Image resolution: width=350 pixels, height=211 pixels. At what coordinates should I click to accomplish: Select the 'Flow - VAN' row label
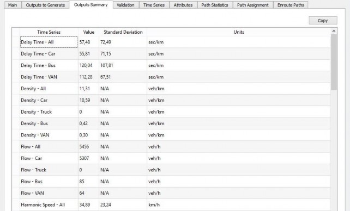32,193
